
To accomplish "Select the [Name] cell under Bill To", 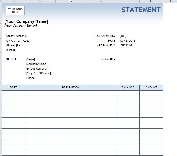I will (30, 59).
